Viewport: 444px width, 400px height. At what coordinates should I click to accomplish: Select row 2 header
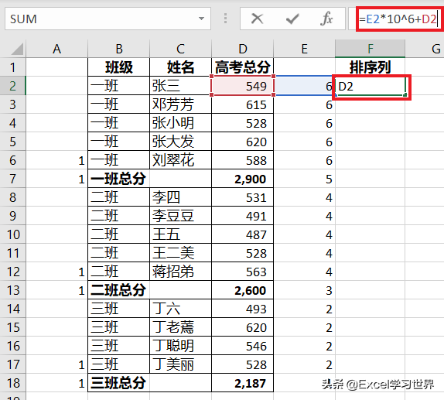[x=12, y=86]
